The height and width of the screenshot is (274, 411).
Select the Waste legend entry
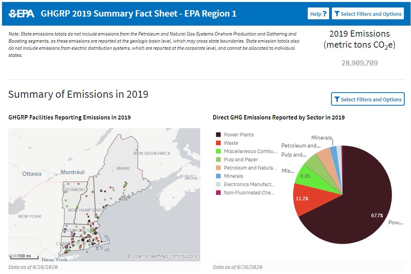[231, 143]
